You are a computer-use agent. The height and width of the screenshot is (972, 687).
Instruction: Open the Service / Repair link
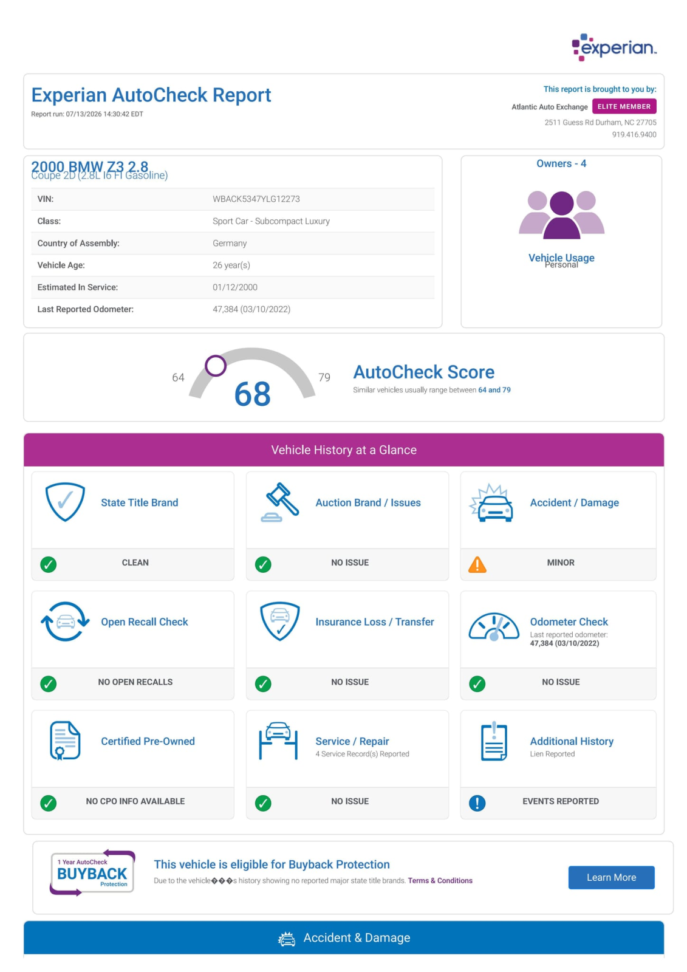352,741
